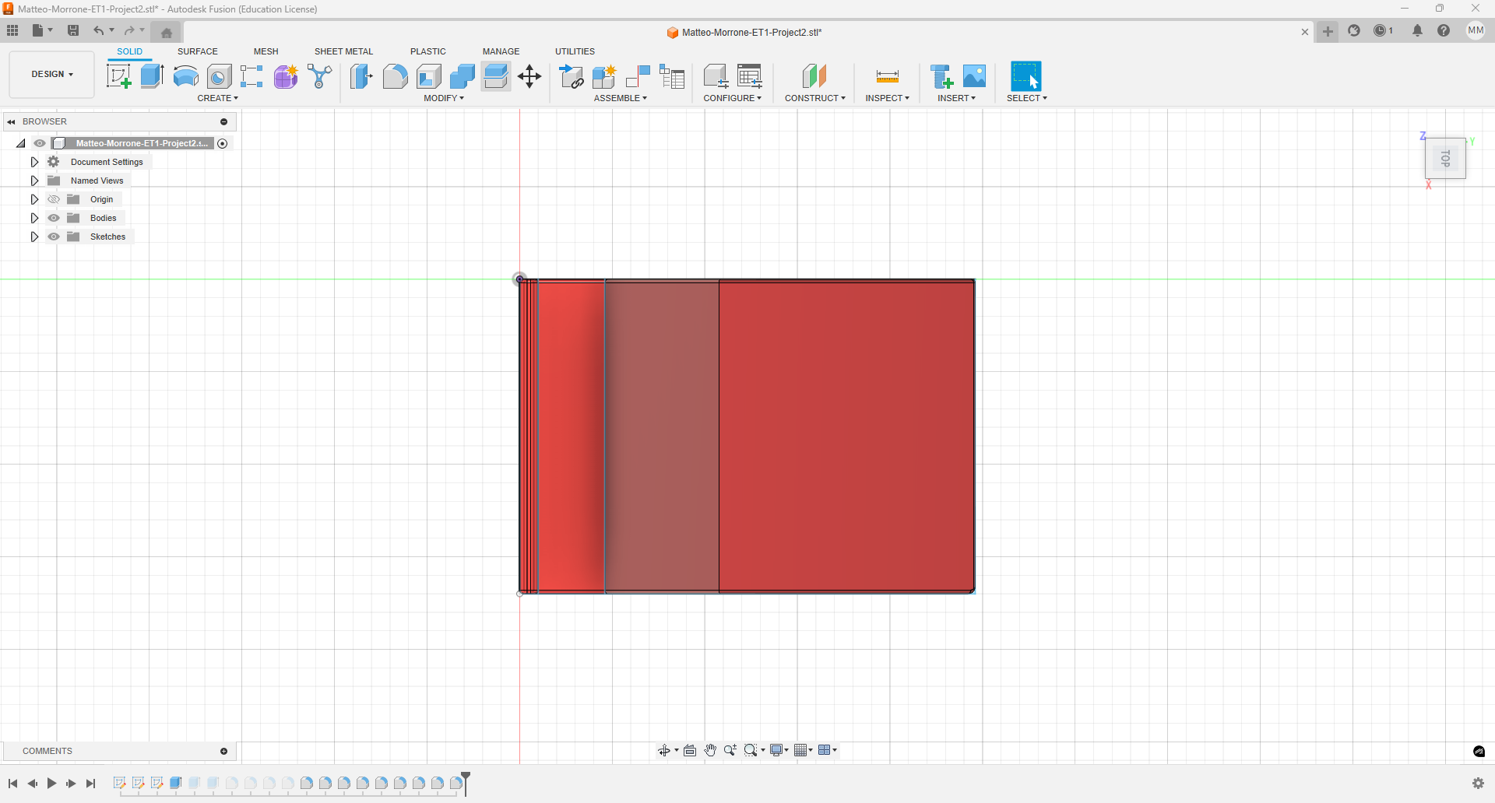Click the Named Views browser item
This screenshot has width=1495, height=803.
click(x=97, y=181)
